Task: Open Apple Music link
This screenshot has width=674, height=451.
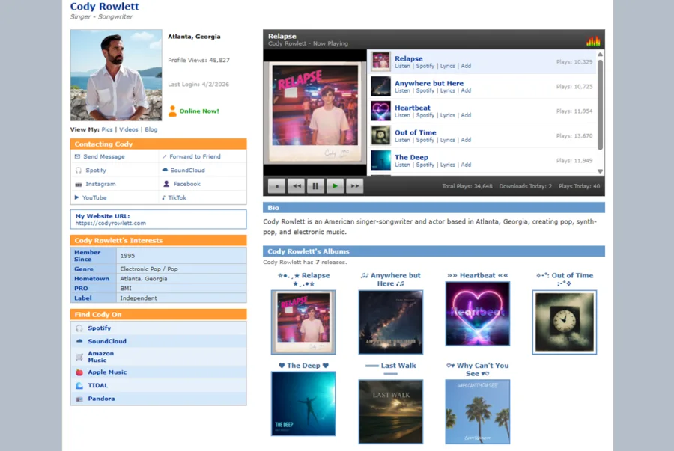Action: click(x=107, y=372)
